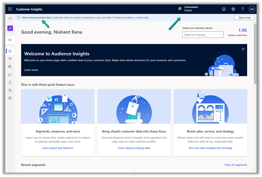Close the Welcome to Audience Insights banner

(x=243, y=49)
